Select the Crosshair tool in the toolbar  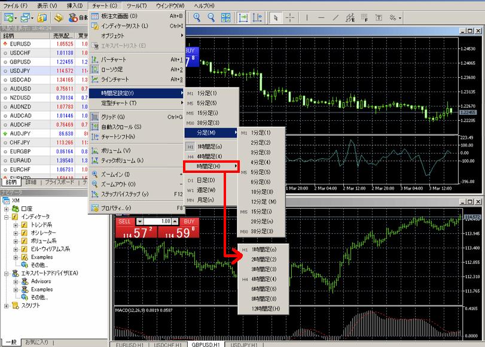(290, 17)
